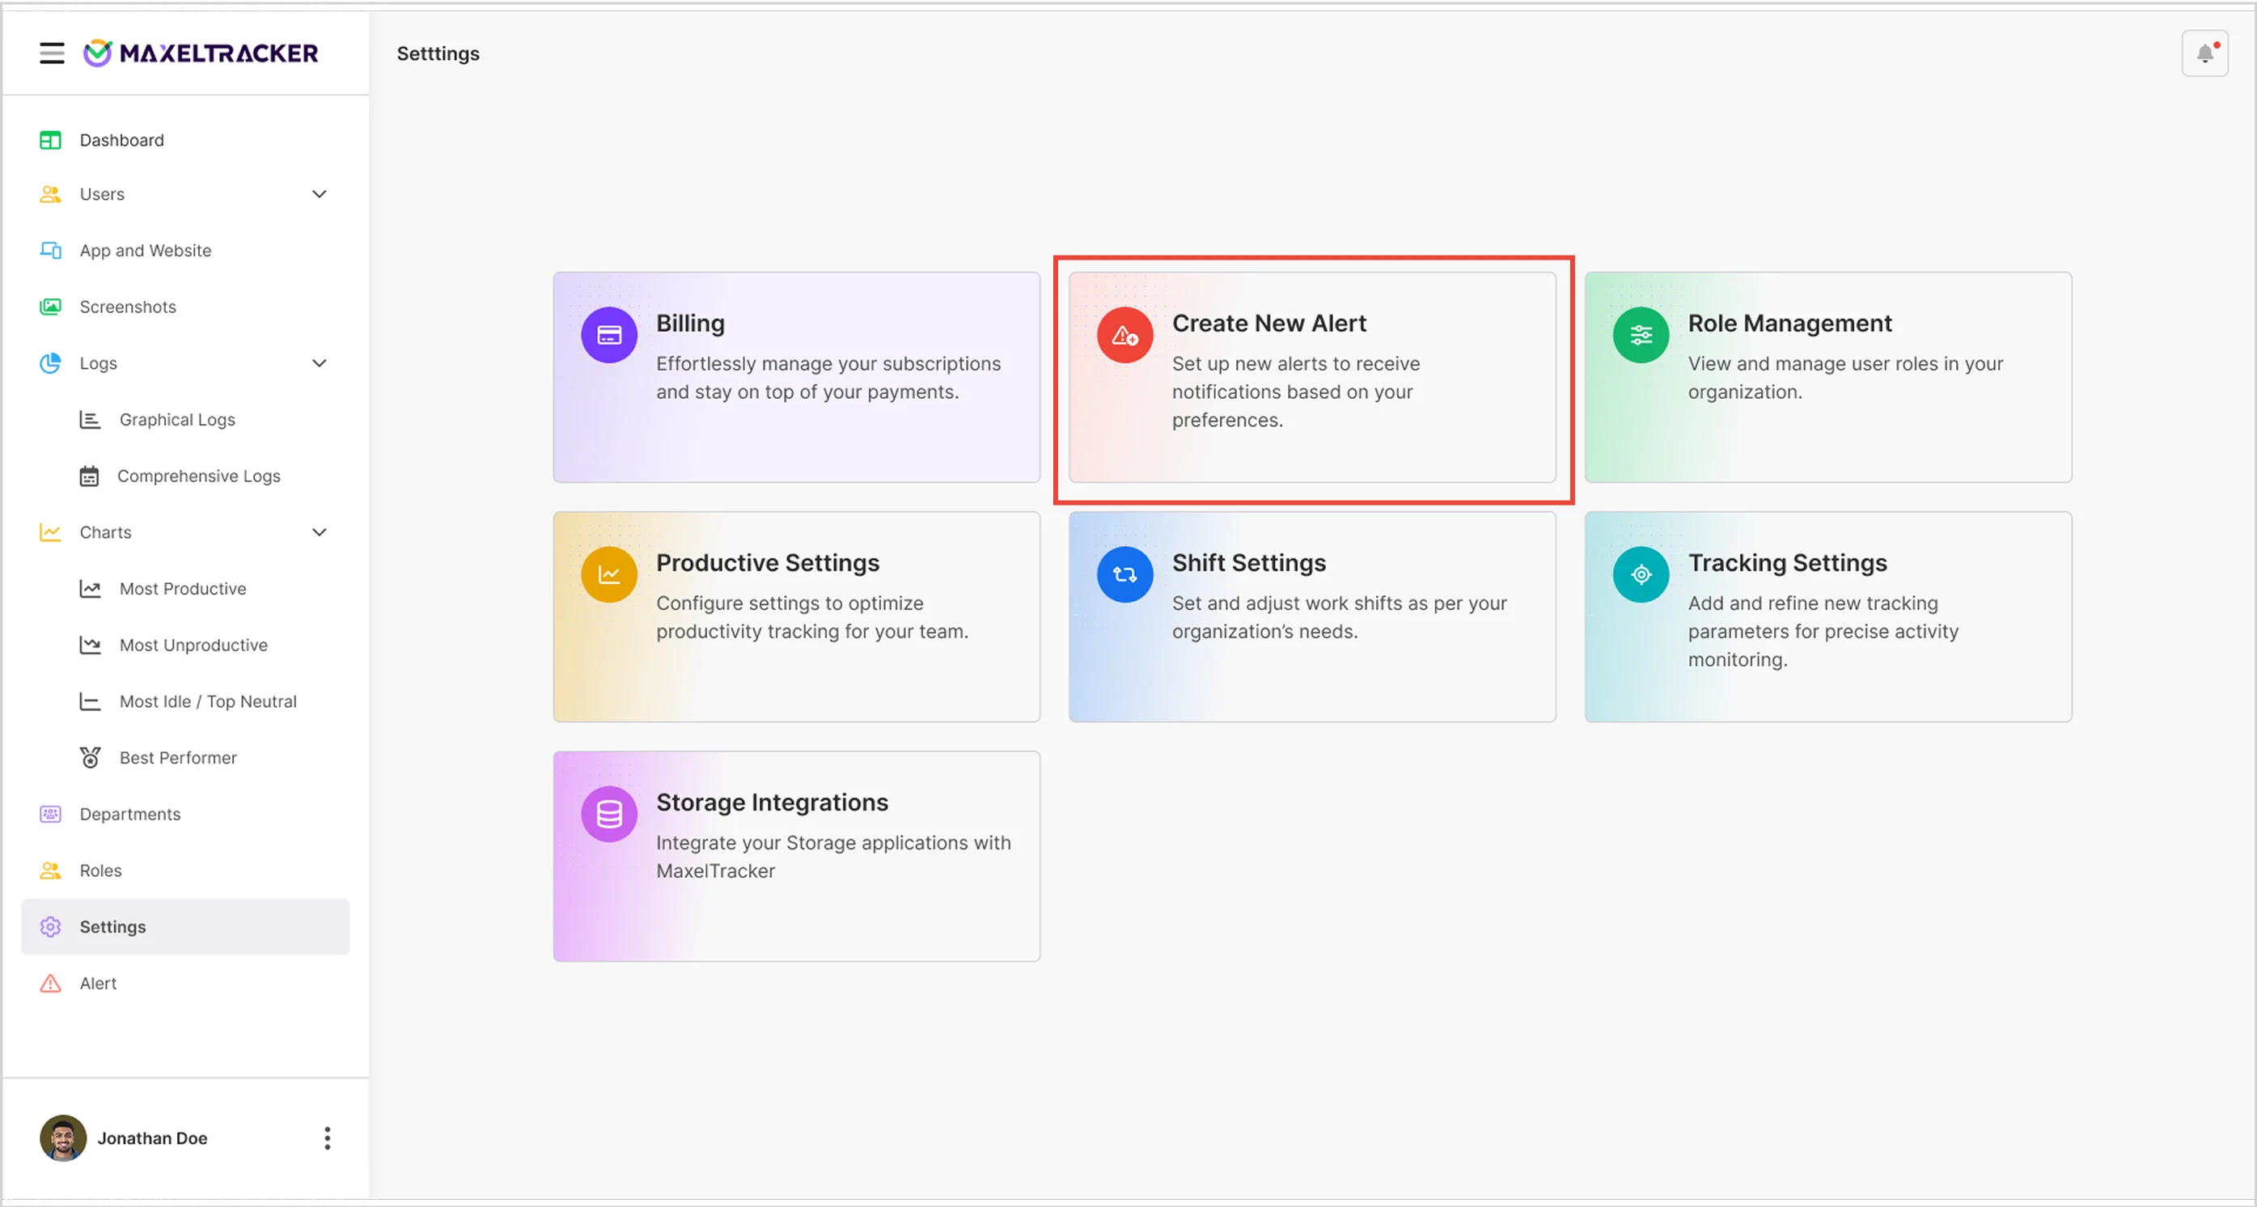
Task: Click the teal Tracking Settings icon
Action: point(1641,574)
